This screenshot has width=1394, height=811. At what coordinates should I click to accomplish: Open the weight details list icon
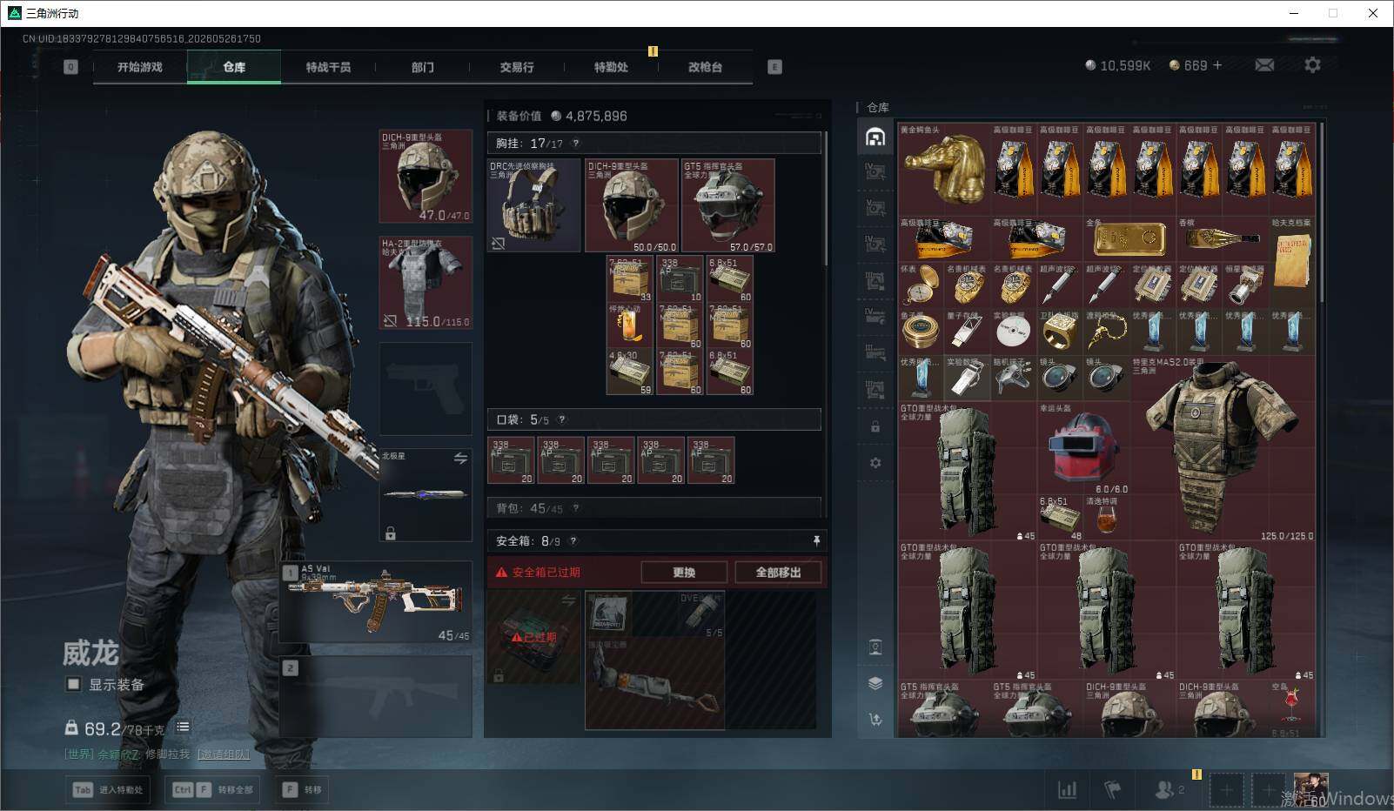(x=183, y=727)
